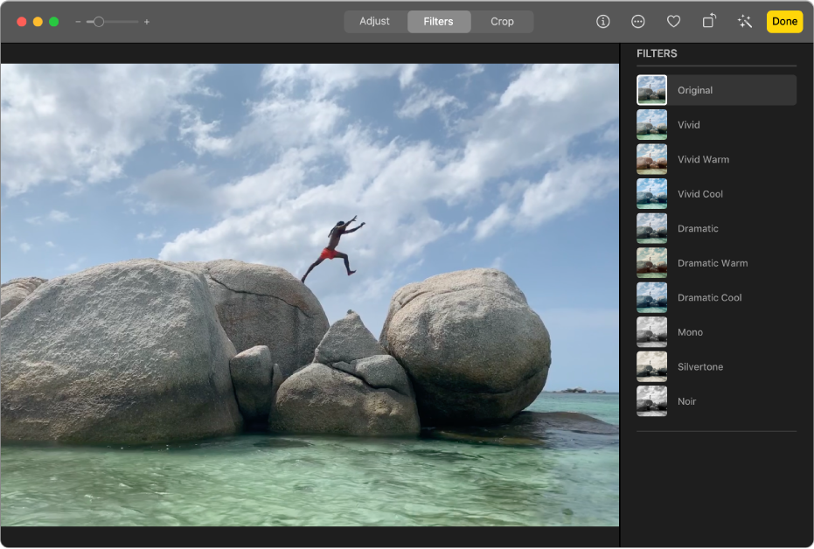Click the Done button

tap(783, 21)
